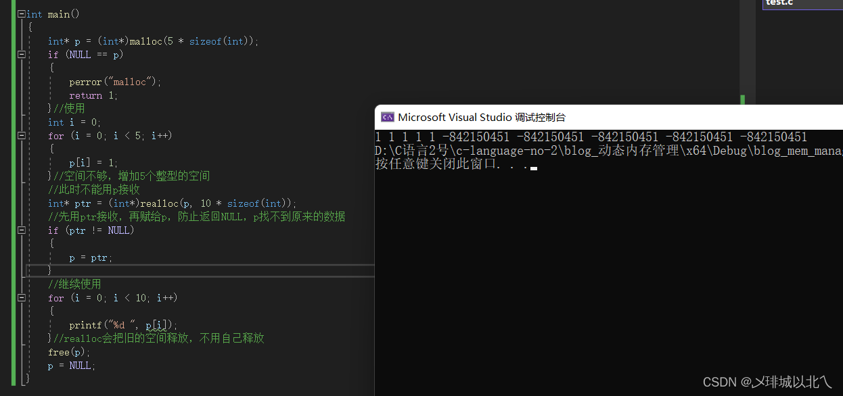This screenshot has width=843, height=396.
Task: Click the return 1; statement
Action: point(93,95)
